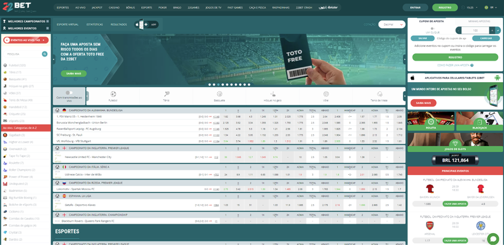
Task: Decrease stake with minus button
Action: pos(458,31)
